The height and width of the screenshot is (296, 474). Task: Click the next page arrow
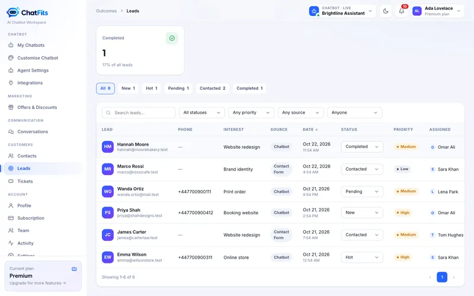click(454, 277)
